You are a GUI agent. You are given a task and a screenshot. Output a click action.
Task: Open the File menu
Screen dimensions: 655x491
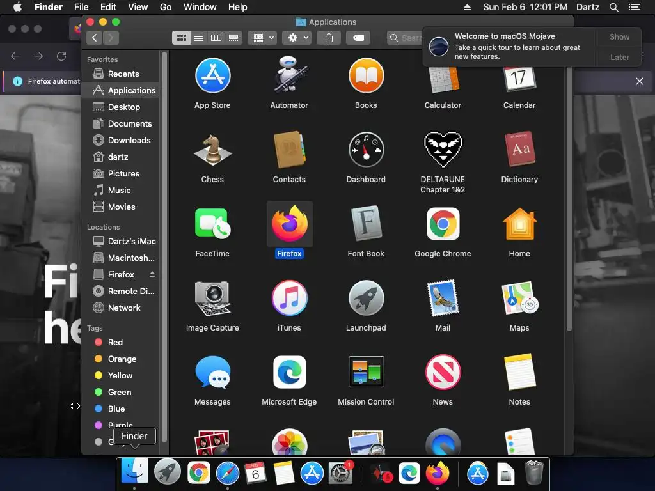81,7
